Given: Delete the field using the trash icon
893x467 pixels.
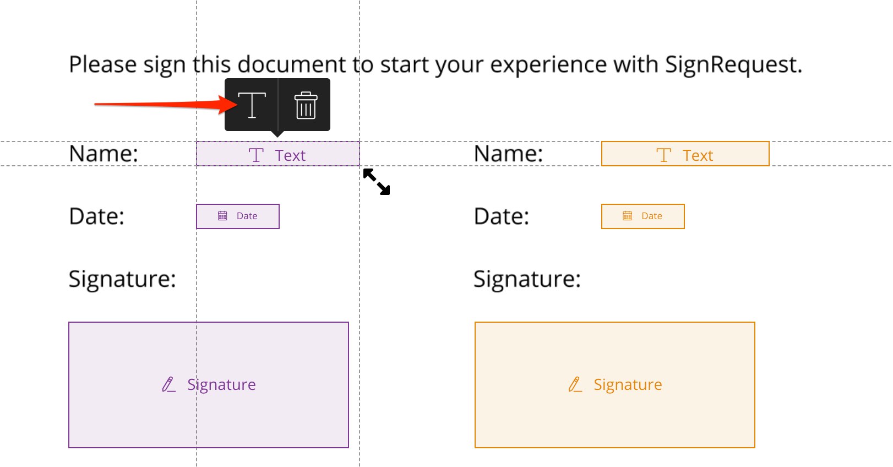Looking at the screenshot, I should pos(306,105).
